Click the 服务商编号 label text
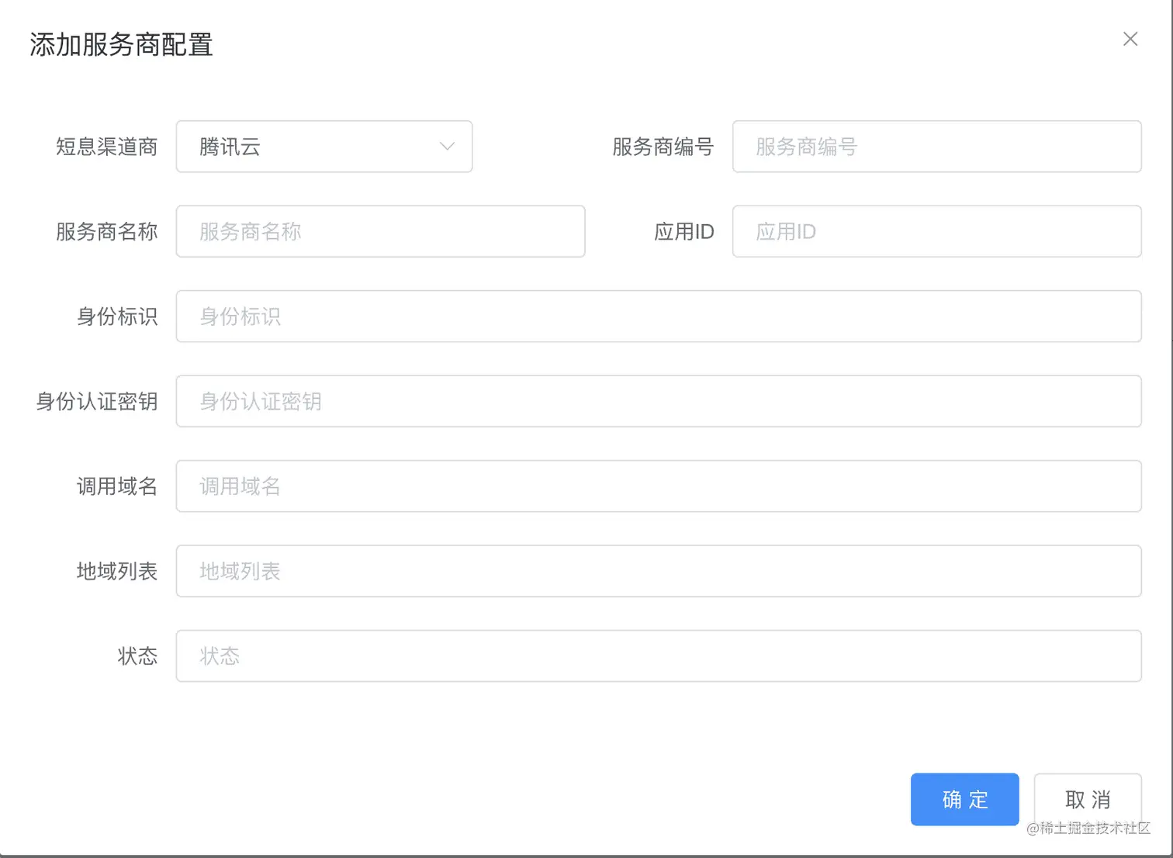This screenshot has width=1173, height=858. (x=663, y=147)
